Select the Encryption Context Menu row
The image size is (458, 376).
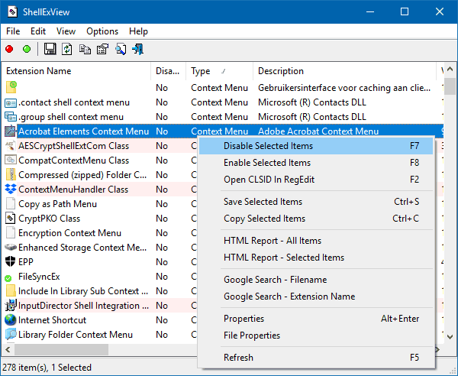(99, 233)
